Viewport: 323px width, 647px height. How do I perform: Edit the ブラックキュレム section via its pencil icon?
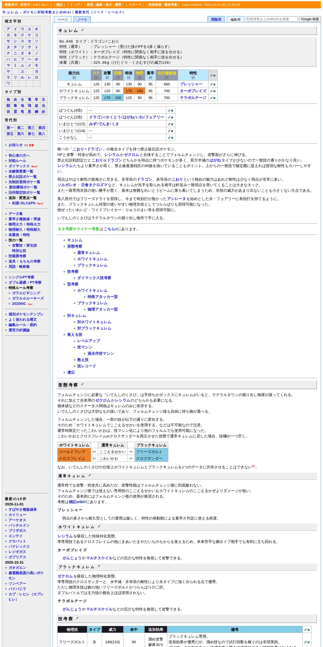(99, 567)
